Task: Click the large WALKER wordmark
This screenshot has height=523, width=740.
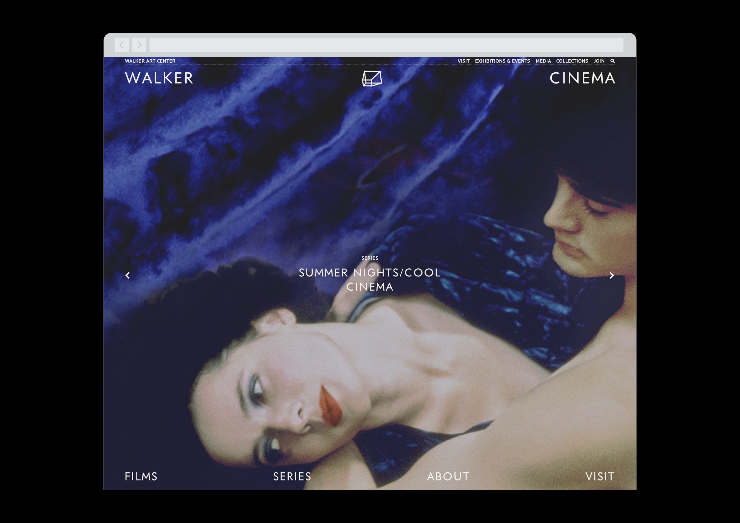Action: click(159, 78)
